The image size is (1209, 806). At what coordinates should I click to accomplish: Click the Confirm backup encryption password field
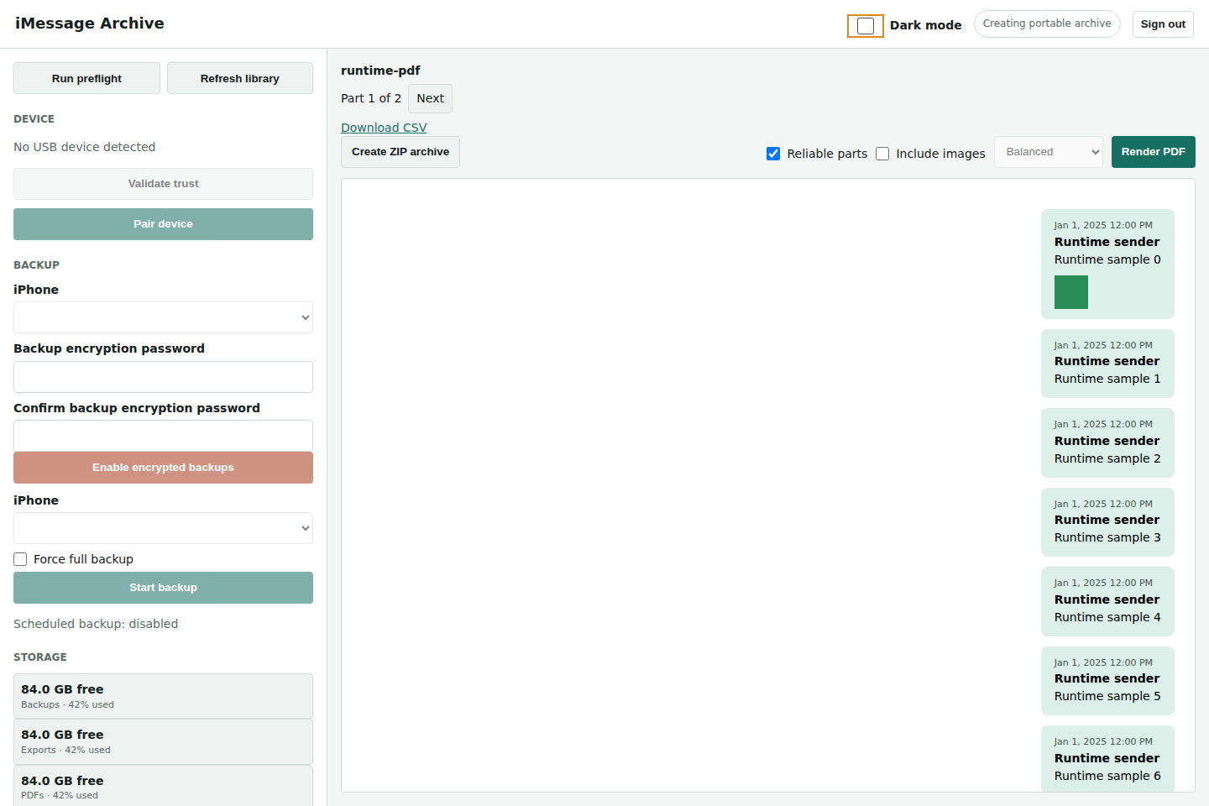(x=163, y=436)
